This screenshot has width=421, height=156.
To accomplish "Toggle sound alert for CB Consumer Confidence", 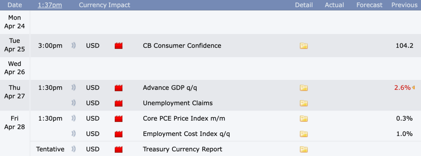I will [x=74, y=46].
